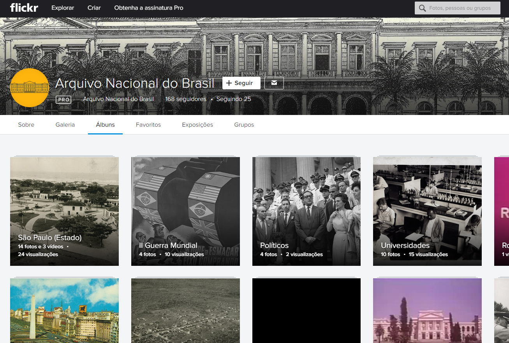Switch to the Galeria tab
The image size is (509, 343).
[65, 124]
